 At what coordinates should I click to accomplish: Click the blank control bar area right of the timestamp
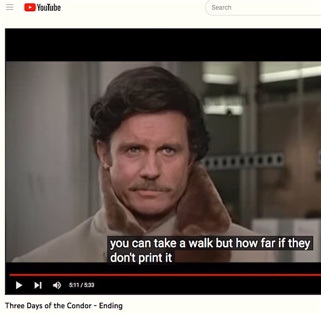pos(214,285)
